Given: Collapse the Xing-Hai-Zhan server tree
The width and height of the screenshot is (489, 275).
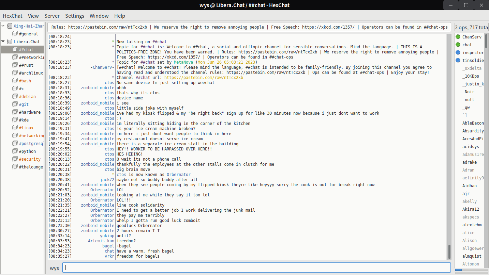Looking at the screenshot, I should click(x=3, y=26).
